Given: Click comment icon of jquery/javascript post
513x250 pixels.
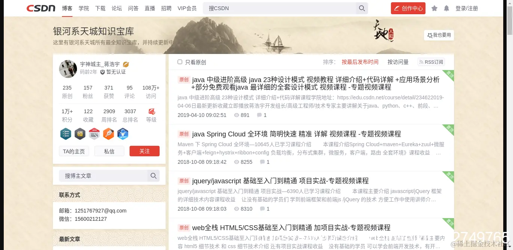Looking at the screenshot, I should point(262,209).
